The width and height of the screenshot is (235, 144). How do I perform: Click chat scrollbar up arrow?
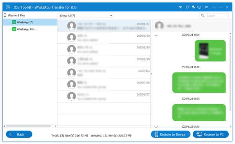(x=230, y=34)
